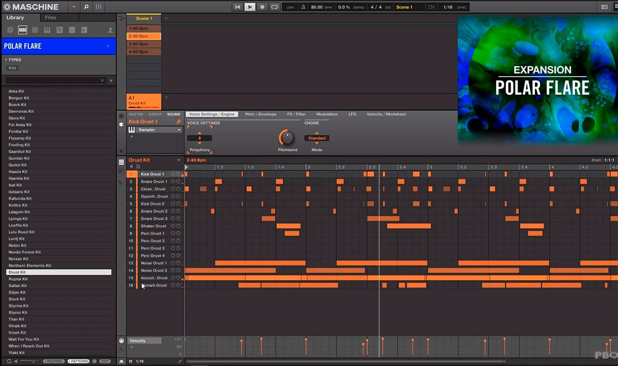
Task: Open the Modulation page
Action: point(327,114)
